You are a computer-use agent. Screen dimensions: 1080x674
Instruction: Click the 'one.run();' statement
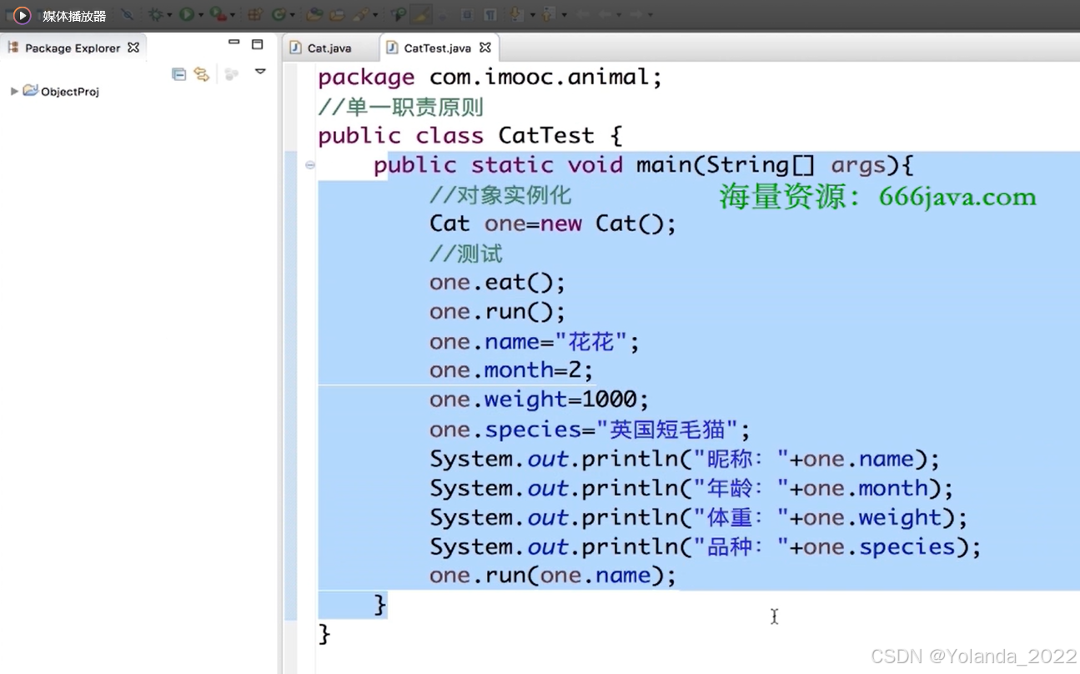[x=498, y=311]
